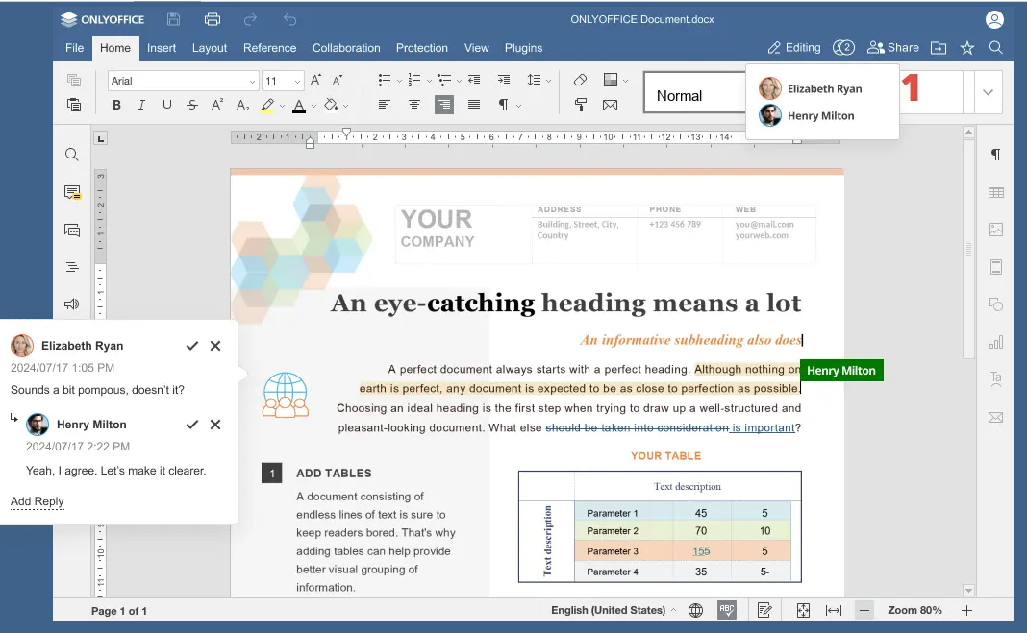Click the Print icon in title bar

click(213, 20)
